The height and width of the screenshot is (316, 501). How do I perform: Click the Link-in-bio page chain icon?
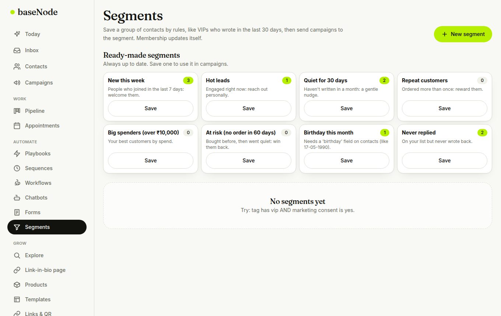pyautogui.click(x=17, y=270)
